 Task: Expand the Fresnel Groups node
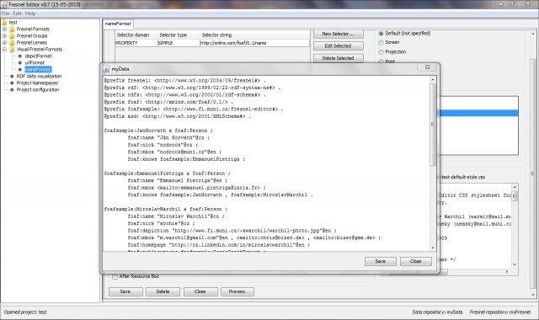4,35
